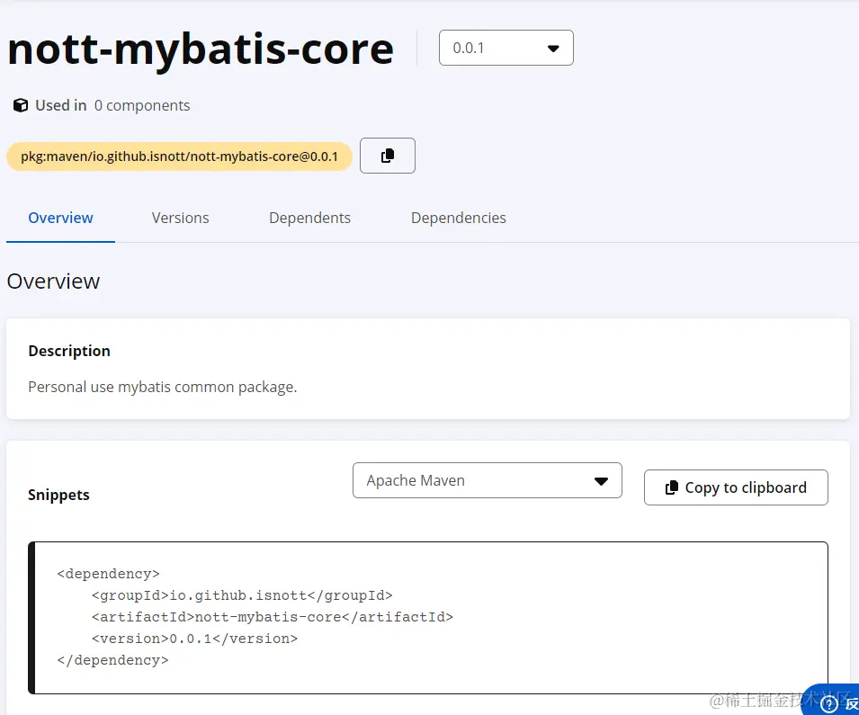Click the Snippets section label
The image size is (859, 715).
click(58, 495)
